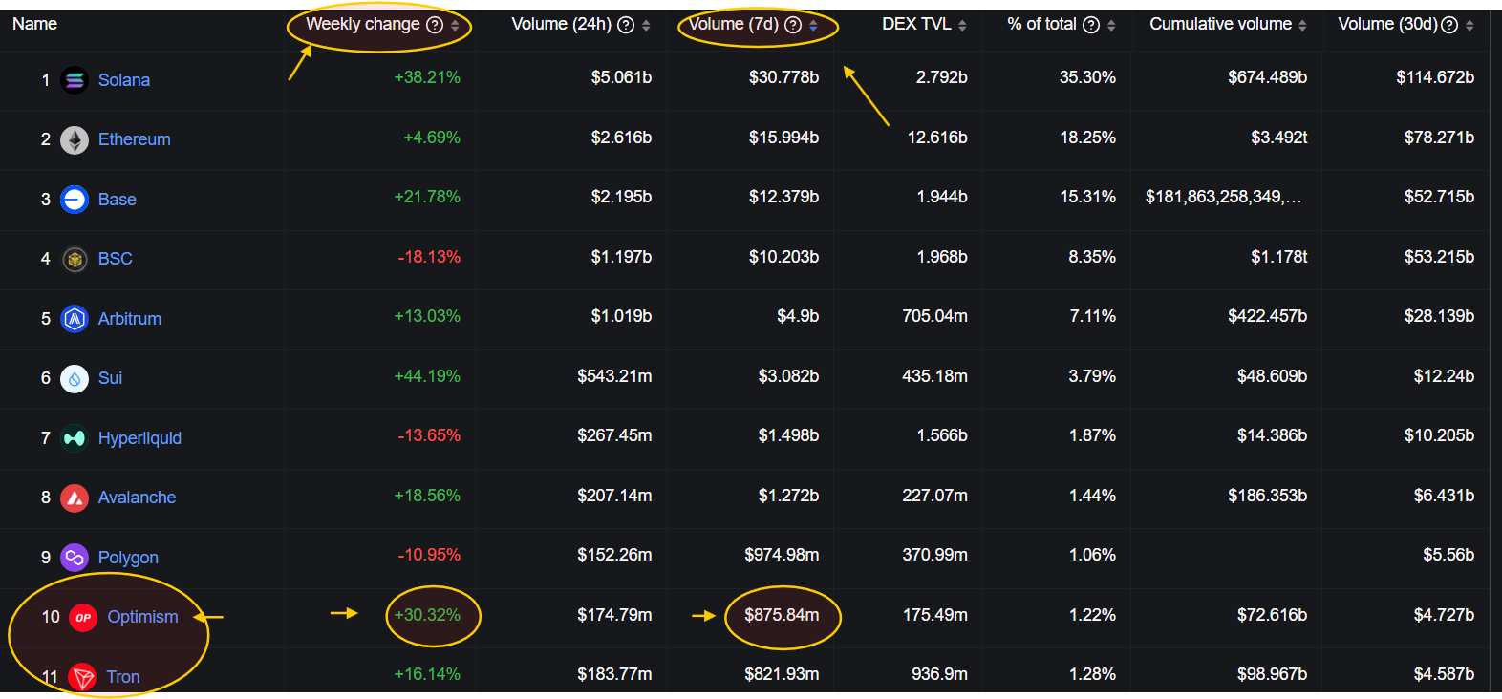Sort by Volume (24h) using sort arrows
Image resolution: width=1502 pixels, height=699 pixels.
pos(646,26)
